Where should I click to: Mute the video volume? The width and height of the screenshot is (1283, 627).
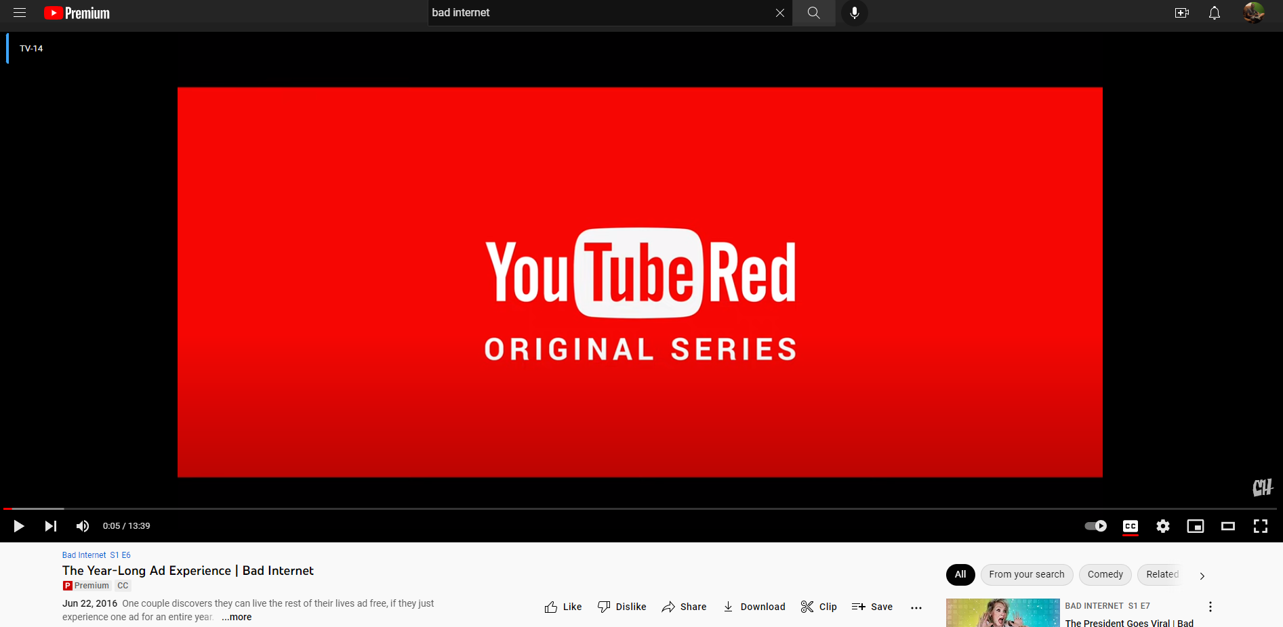pyautogui.click(x=83, y=526)
